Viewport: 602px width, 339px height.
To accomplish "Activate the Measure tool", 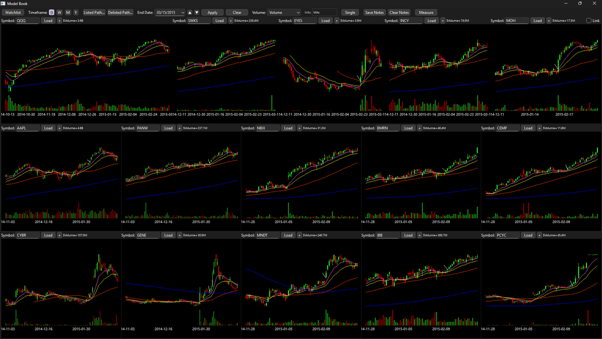I will (x=426, y=12).
